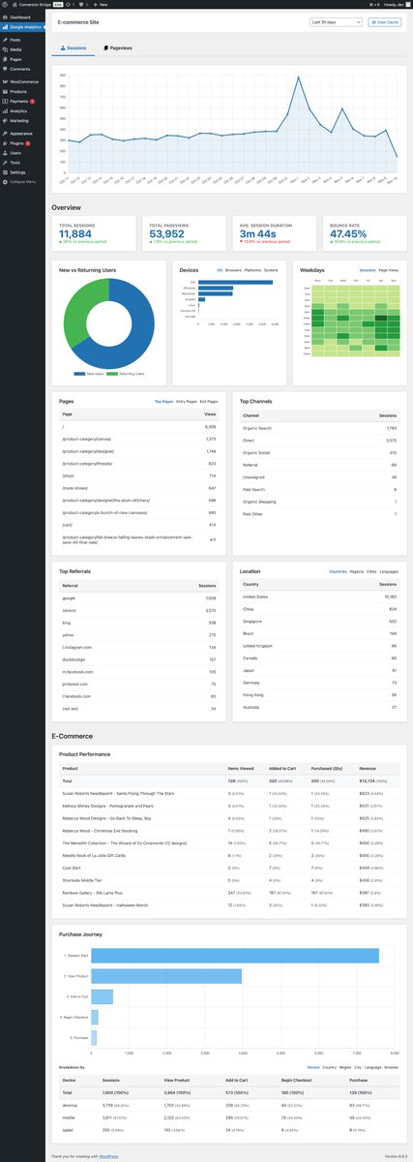Open WooCommerce menu in sidebar
Image resolution: width=413 pixels, height=1162 pixels.
coord(22,82)
